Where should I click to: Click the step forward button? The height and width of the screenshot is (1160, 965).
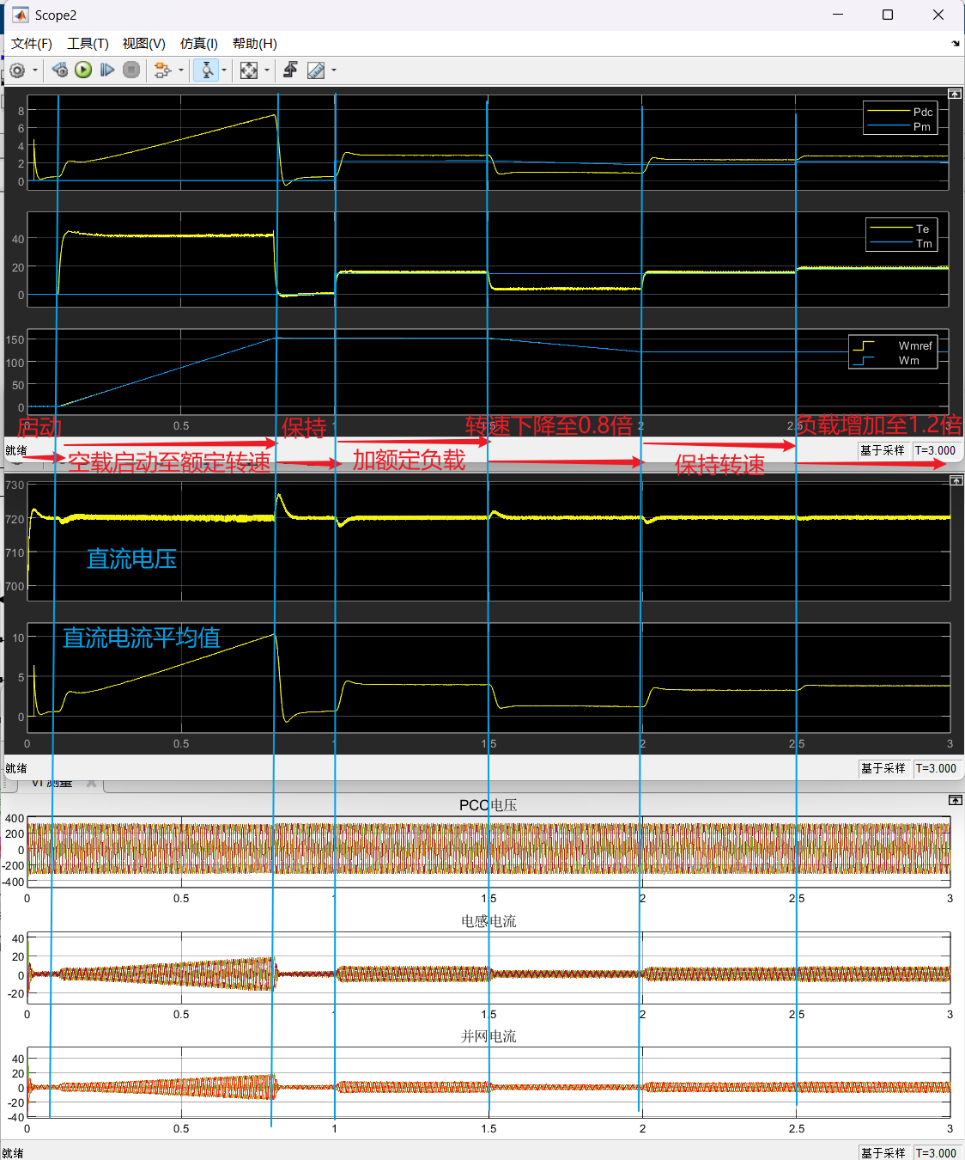coord(107,70)
